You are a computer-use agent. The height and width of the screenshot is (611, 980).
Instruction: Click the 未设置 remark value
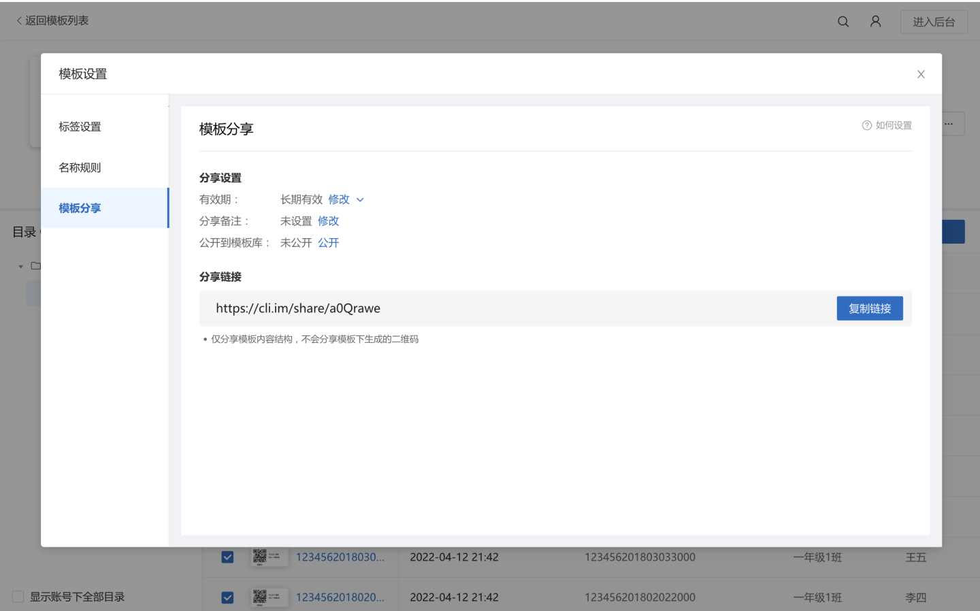pos(296,221)
